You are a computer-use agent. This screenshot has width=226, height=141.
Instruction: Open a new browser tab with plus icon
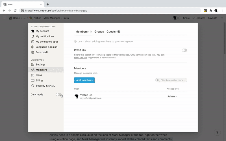pos(47,4)
